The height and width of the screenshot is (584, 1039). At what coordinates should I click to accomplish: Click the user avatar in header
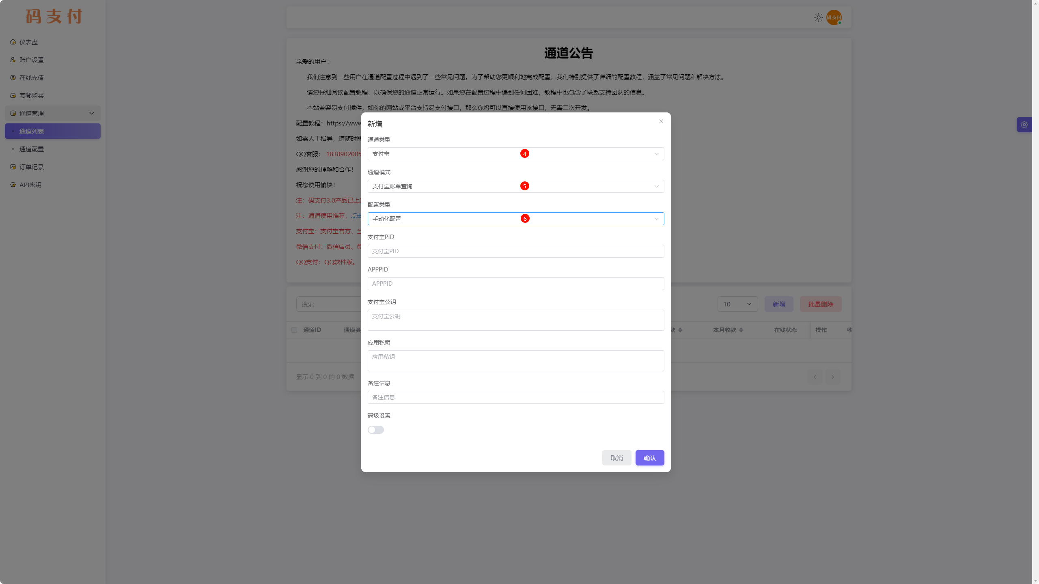click(x=834, y=17)
